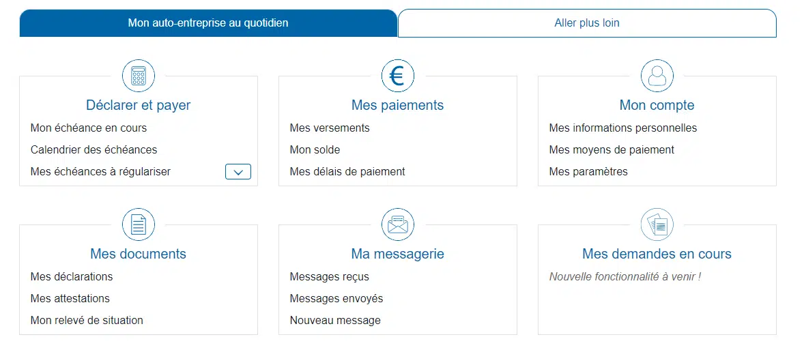
Task: View Mon solde
Action: tap(315, 149)
